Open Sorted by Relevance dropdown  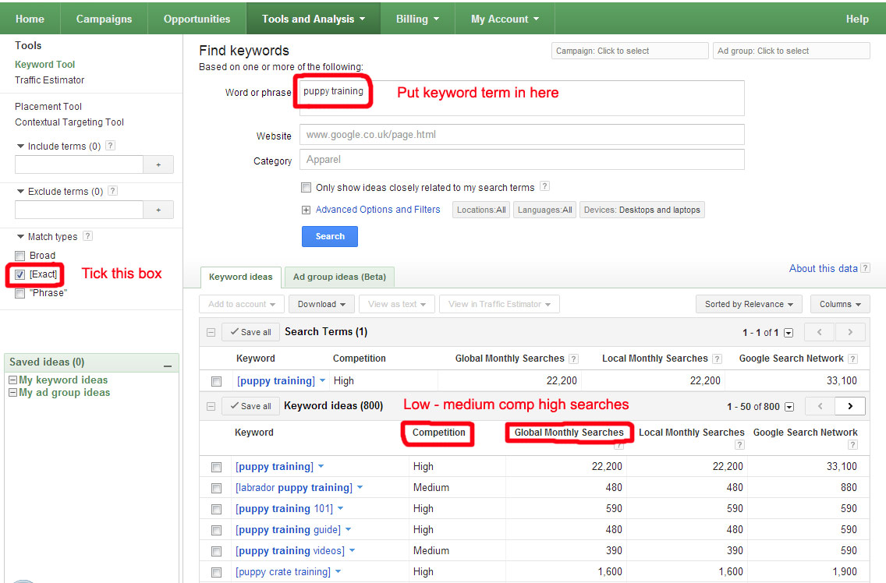749,304
